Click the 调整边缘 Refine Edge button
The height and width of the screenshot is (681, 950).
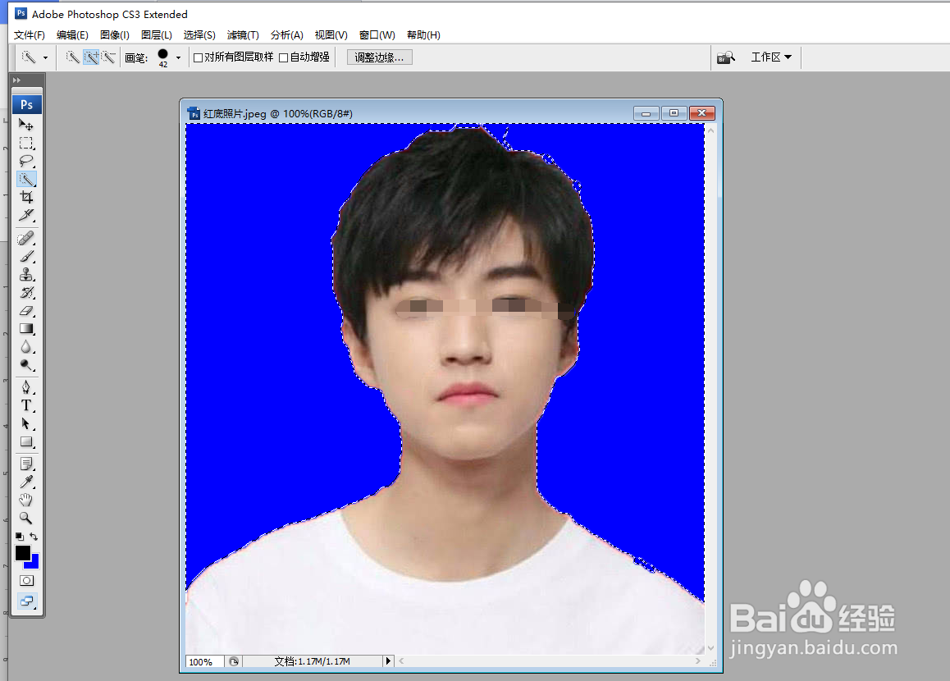378,57
